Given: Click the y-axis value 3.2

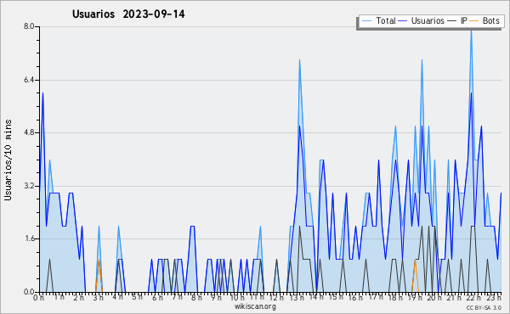Looking at the screenshot, I should [x=29, y=186].
